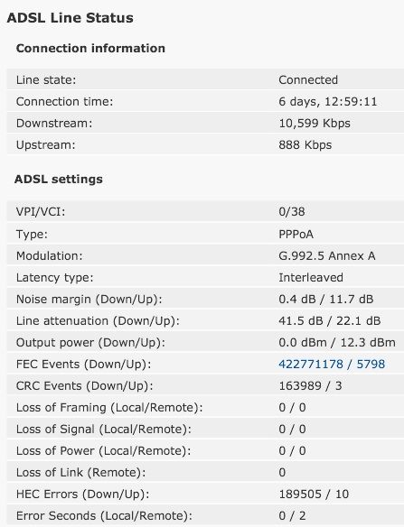Select the Line attenuation dB values

[330, 320]
